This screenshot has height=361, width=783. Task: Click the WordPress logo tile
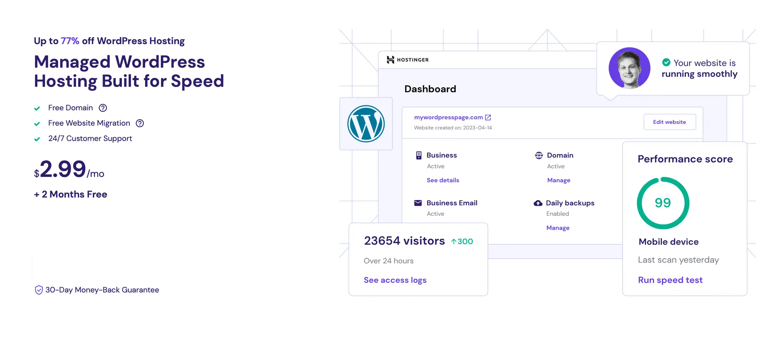[366, 124]
